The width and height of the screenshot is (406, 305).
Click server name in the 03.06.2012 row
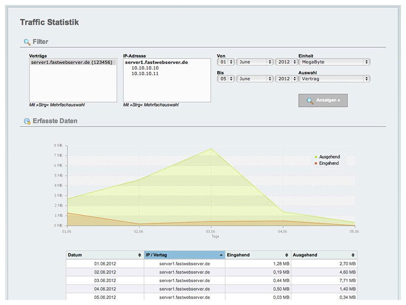tap(184, 281)
